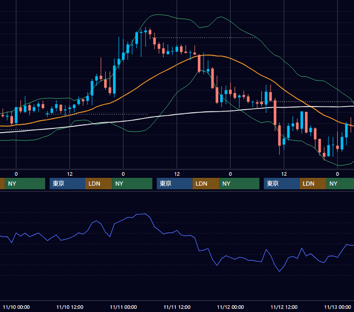Image resolution: width=354 pixels, height=312 pixels.
Task: Click the 11/11 12:00 date label
Action: click(177, 307)
